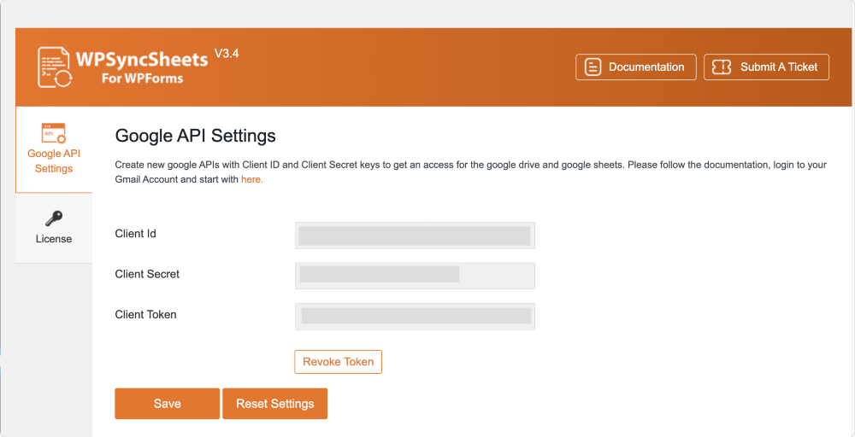
Task: Save the Google API settings
Action: [168, 404]
